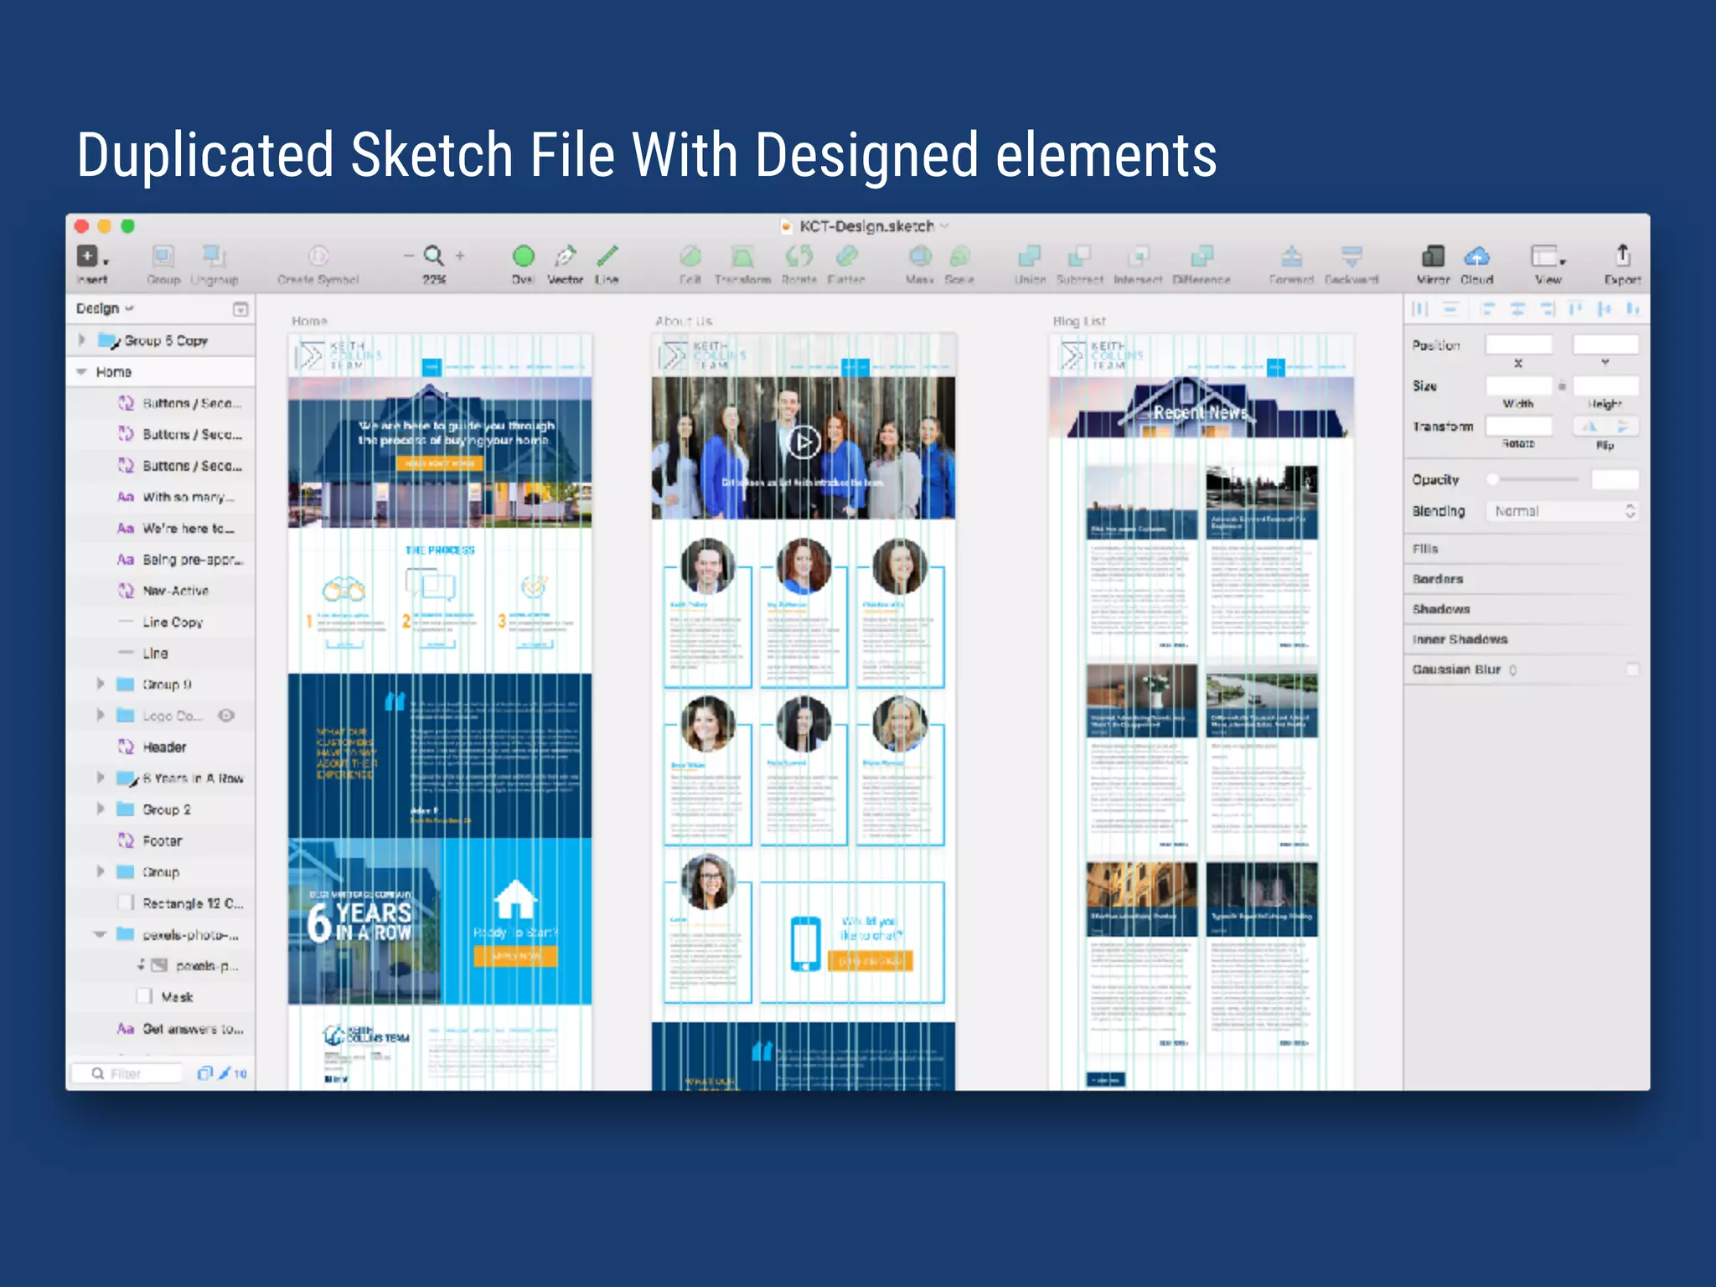The width and height of the screenshot is (1716, 1287).
Task: Click the Rotate input field
Action: tap(1518, 426)
